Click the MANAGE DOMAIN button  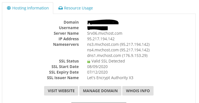point(100,91)
